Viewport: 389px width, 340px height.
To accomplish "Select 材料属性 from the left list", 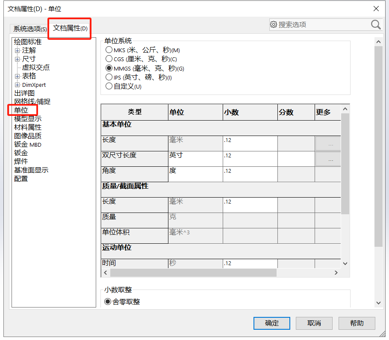I will (27, 127).
